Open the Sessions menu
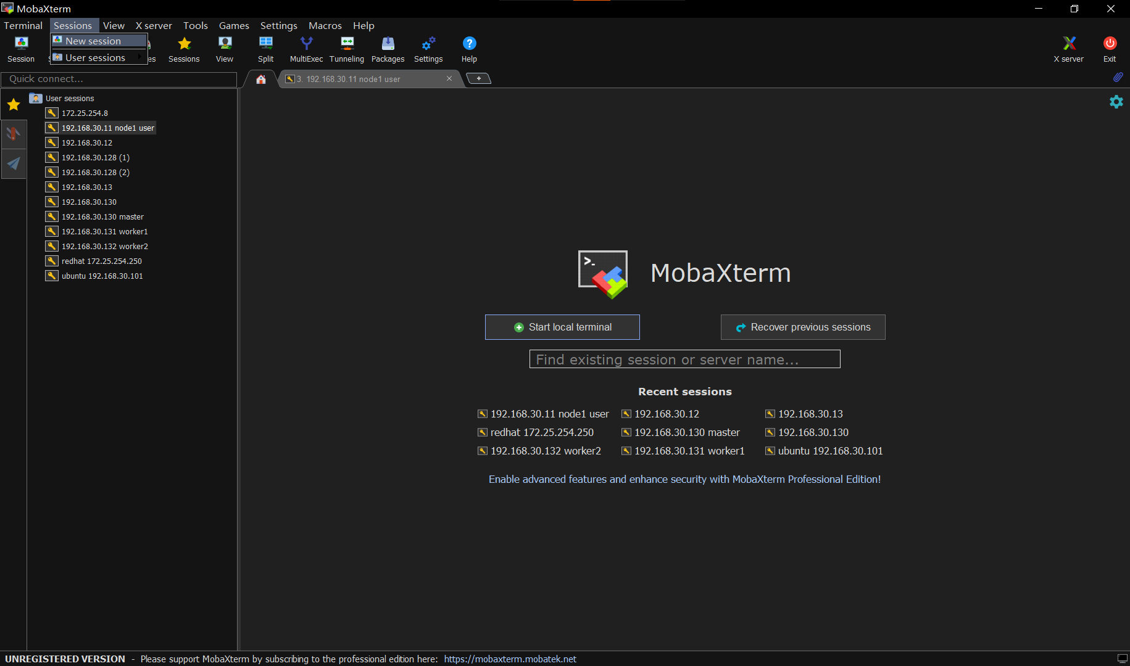Image resolution: width=1130 pixels, height=666 pixels. [73, 25]
